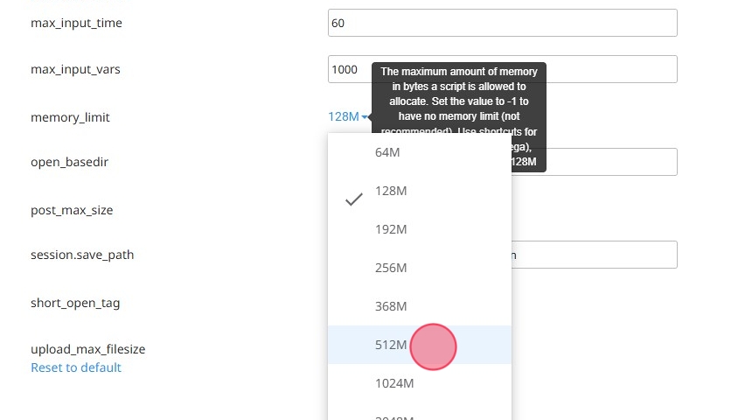The height and width of the screenshot is (420, 752).
Task: Choose 512M as memory limit
Action: pyautogui.click(x=391, y=345)
